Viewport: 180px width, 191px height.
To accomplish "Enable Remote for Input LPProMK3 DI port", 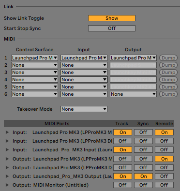I will 164,141.
